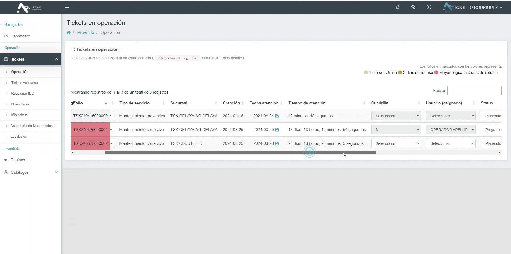Click the home icon in breadcrumb
The height and width of the screenshot is (254, 511).
69,33
